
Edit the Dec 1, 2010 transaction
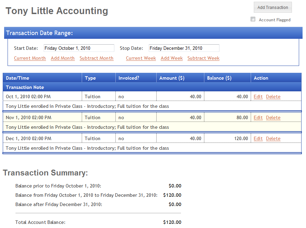click(x=258, y=139)
